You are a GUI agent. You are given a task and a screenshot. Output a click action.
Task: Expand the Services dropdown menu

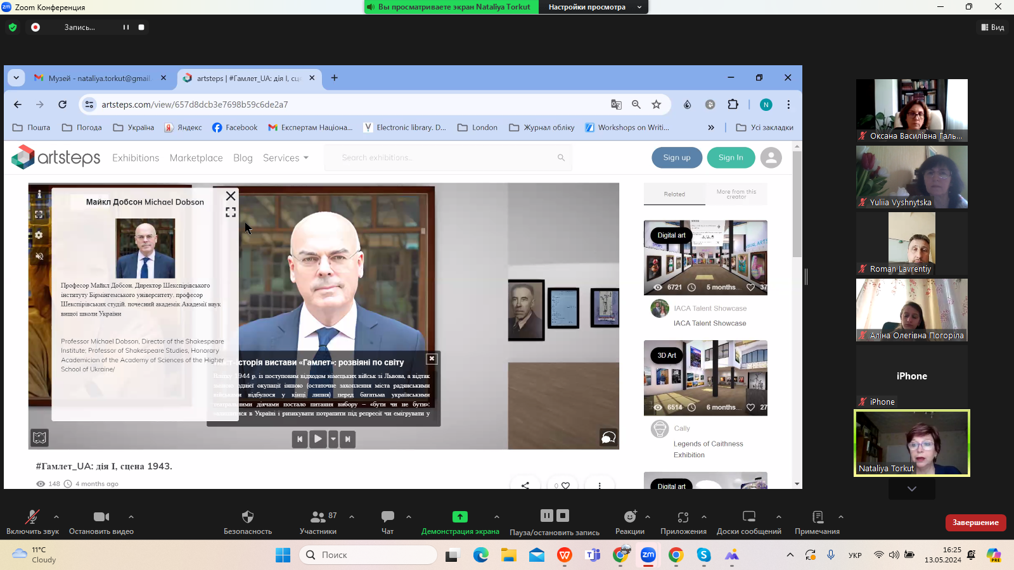click(286, 158)
